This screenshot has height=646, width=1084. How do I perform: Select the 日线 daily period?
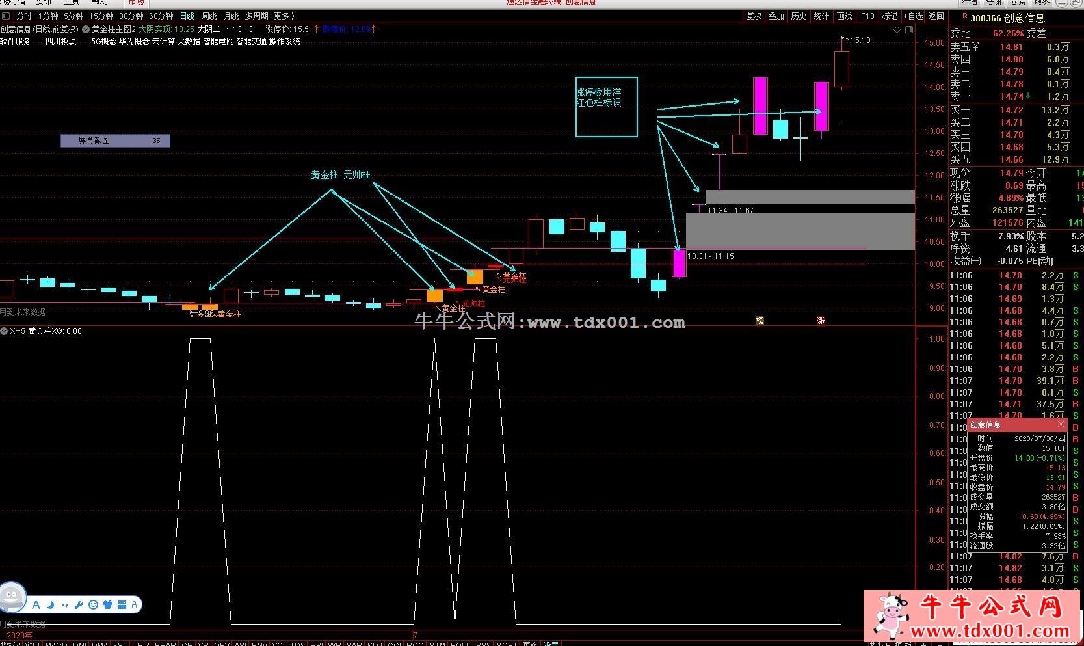[x=187, y=16]
